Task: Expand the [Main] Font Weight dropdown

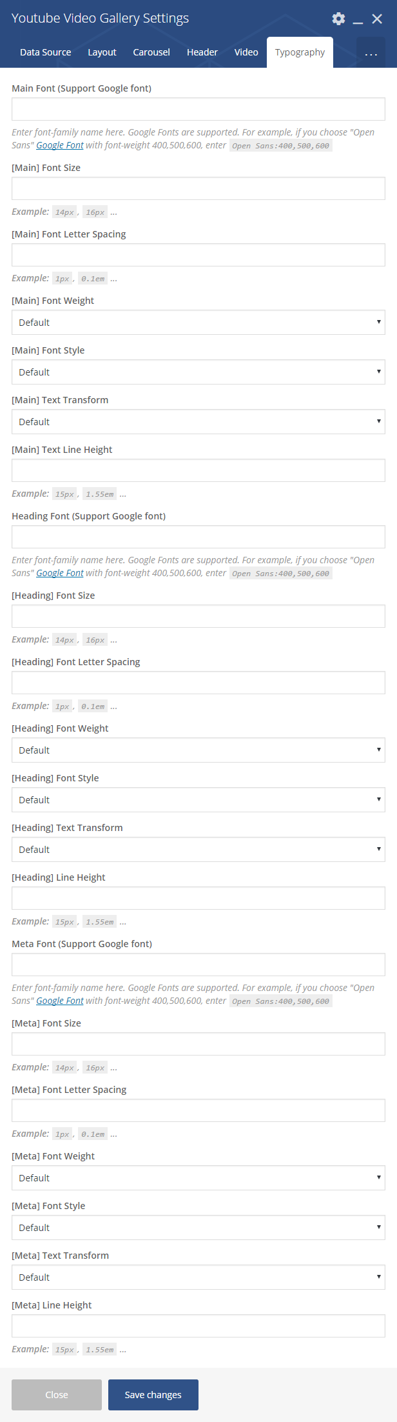Action: [x=198, y=323]
